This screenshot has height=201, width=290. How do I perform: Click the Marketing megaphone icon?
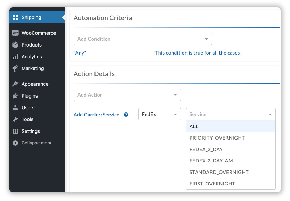pyautogui.click(x=15, y=68)
